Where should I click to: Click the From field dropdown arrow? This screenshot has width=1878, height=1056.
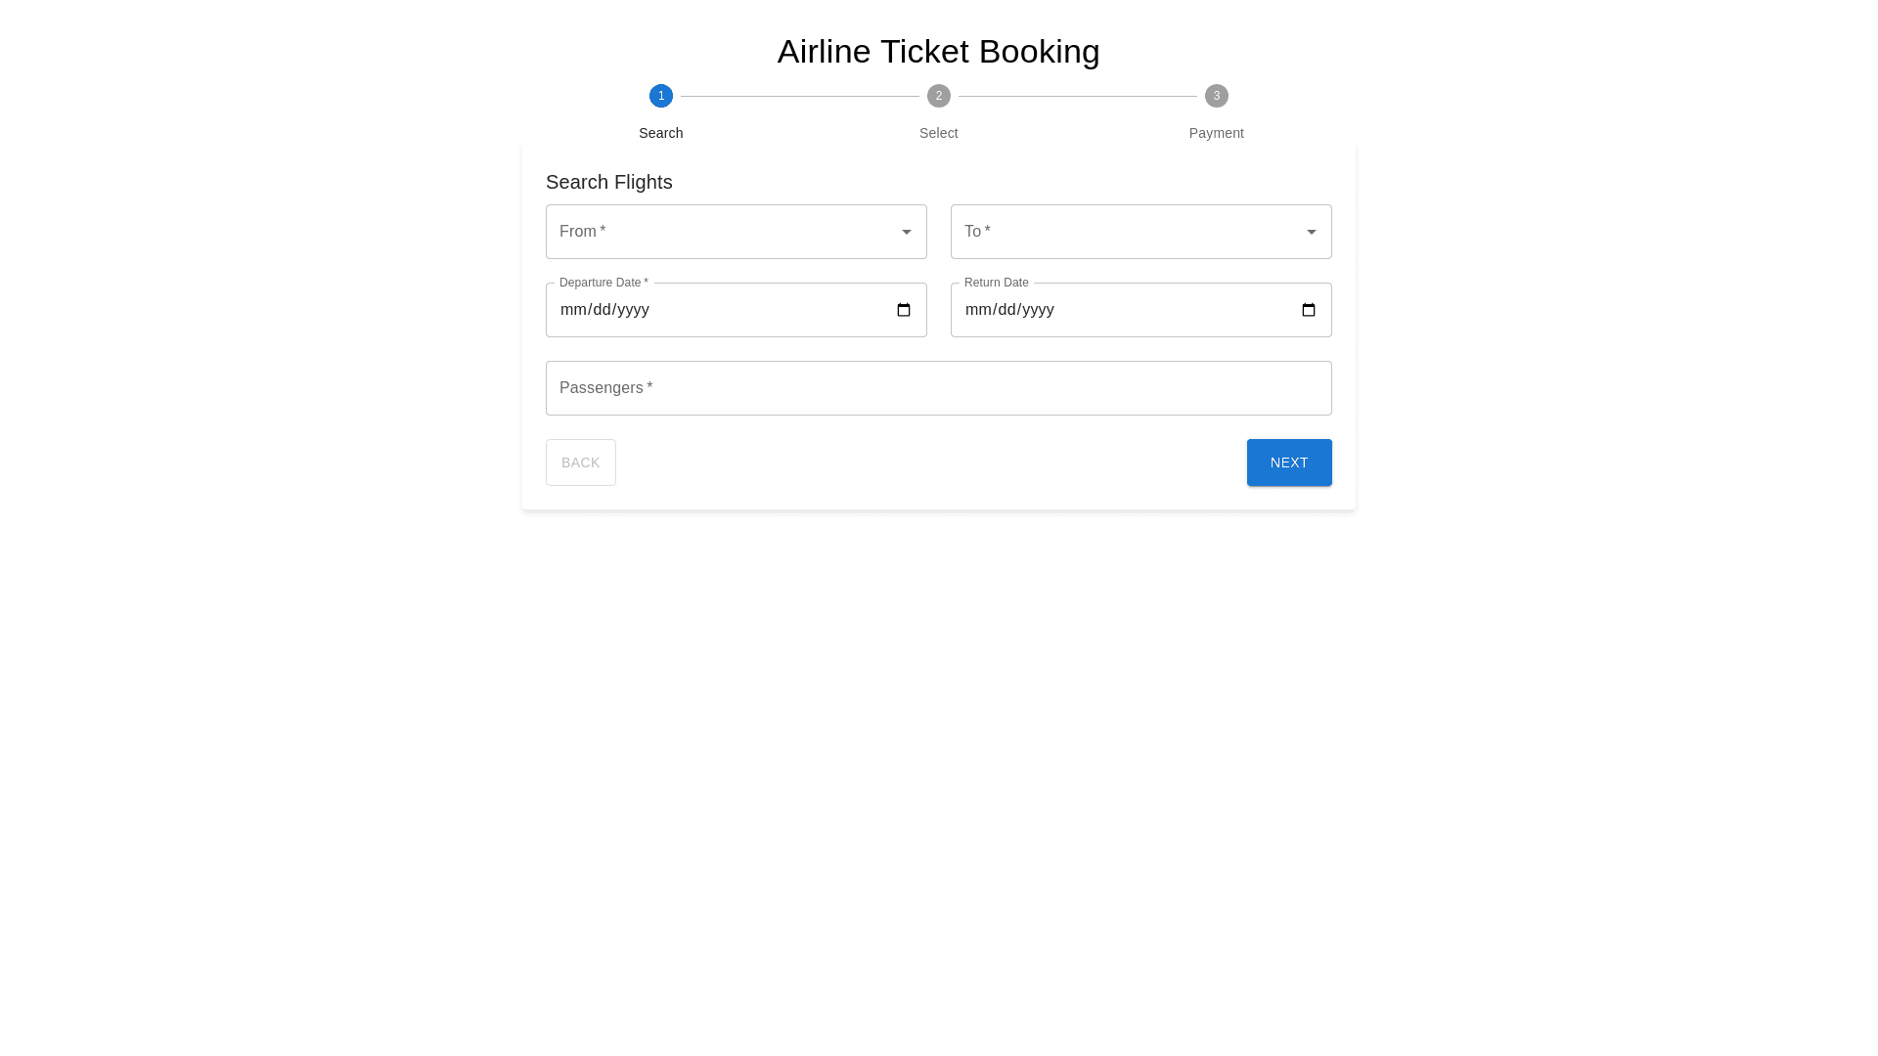[x=907, y=232]
